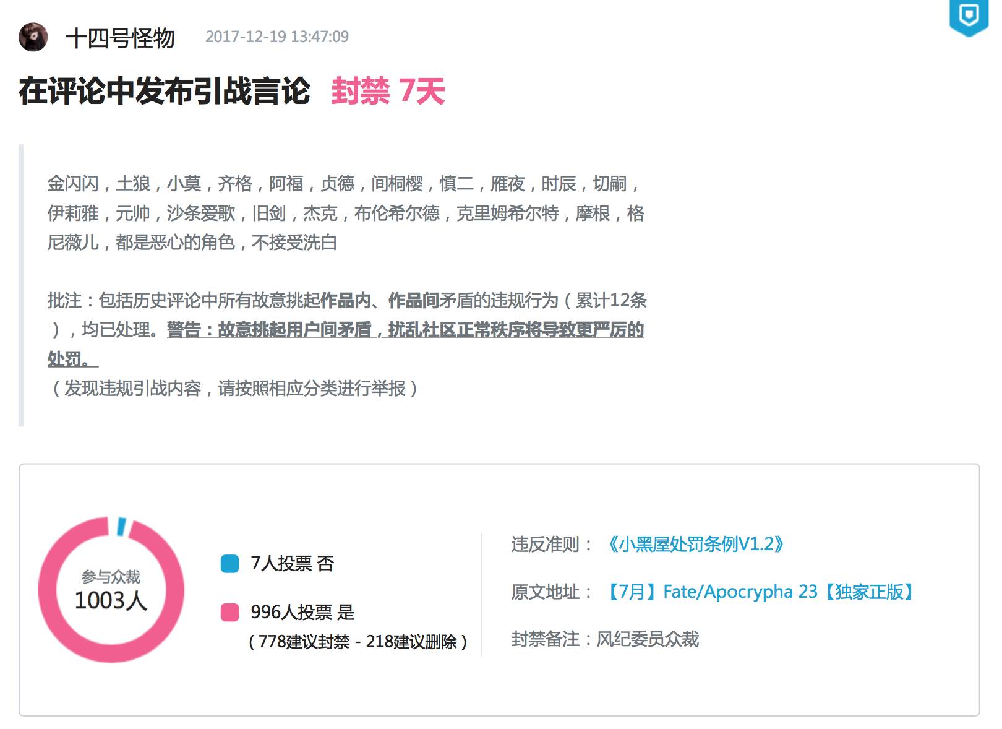Click the annotation line starting with 批注：
This screenshot has width=1002, height=729.
click(347, 300)
